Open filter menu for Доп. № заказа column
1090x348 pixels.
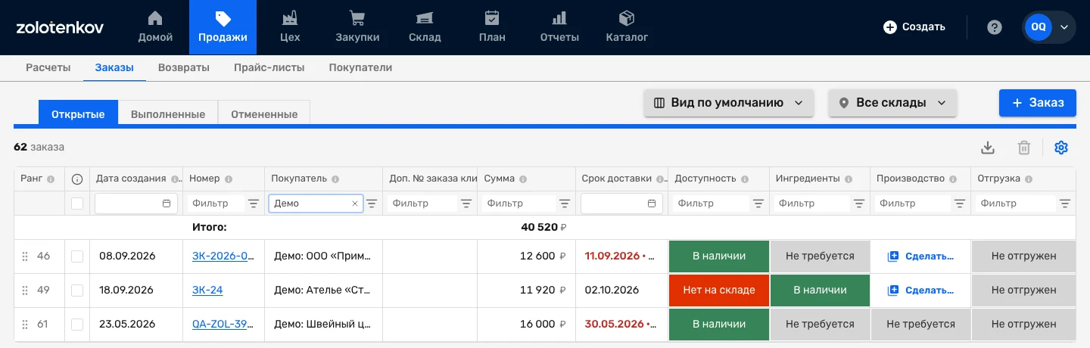pyautogui.click(x=466, y=204)
